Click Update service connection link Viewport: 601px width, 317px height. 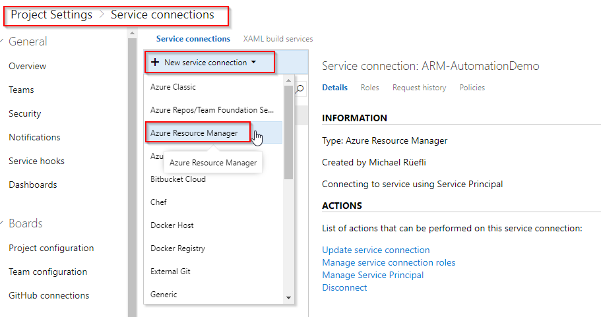[x=375, y=250]
